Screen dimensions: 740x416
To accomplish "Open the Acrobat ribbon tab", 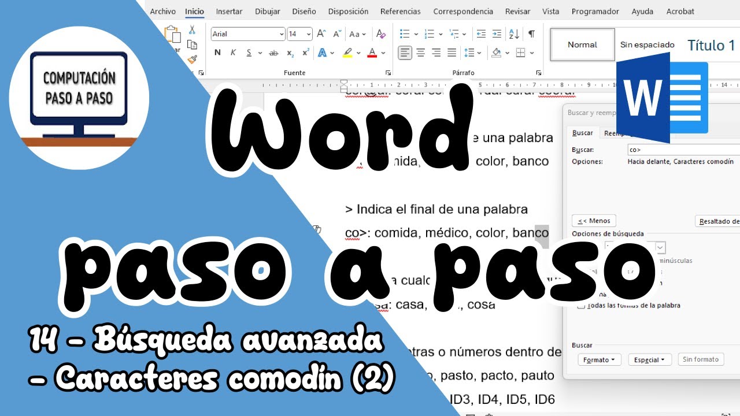I will coord(680,12).
